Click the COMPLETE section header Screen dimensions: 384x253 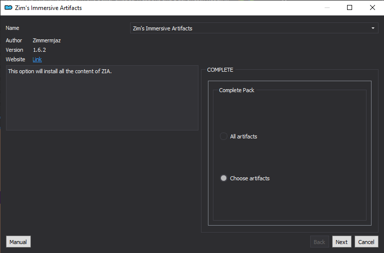pos(220,70)
